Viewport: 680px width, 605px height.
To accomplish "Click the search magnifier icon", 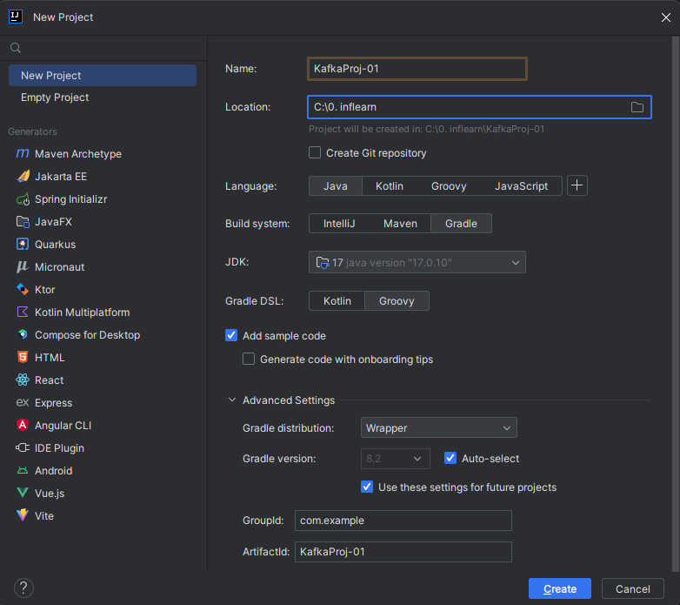I will pyautogui.click(x=16, y=48).
